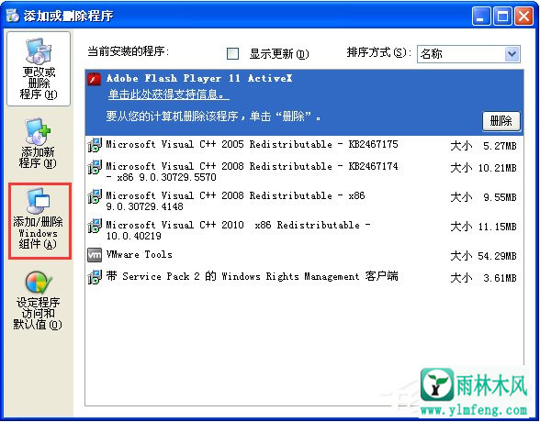Click the Windows Rights Management client icon
Viewport: 540px width, 422px height.
(x=95, y=277)
